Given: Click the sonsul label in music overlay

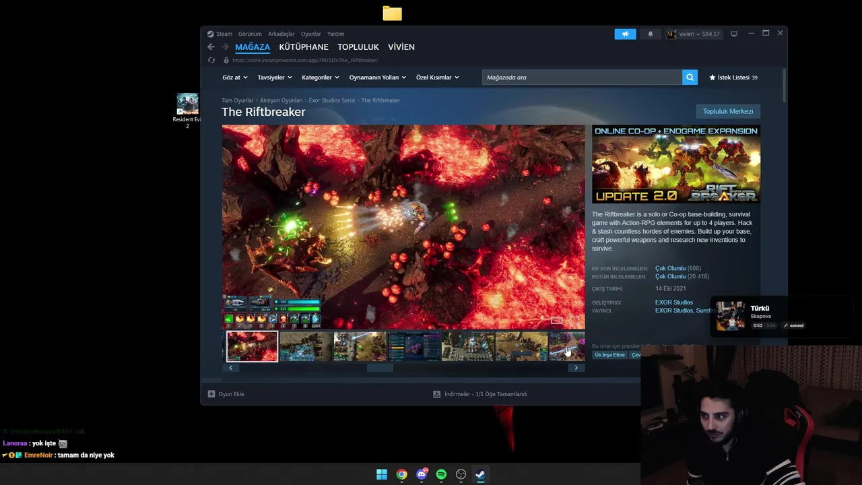Looking at the screenshot, I should click(x=794, y=325).
